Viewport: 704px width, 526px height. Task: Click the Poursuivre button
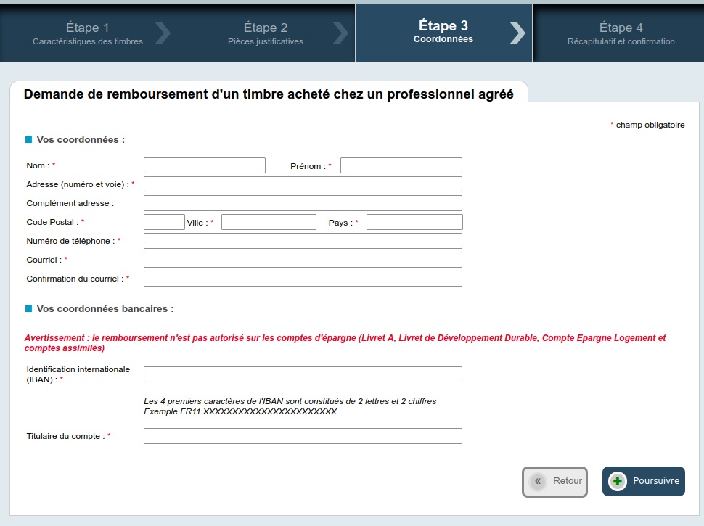pos(643,481)
